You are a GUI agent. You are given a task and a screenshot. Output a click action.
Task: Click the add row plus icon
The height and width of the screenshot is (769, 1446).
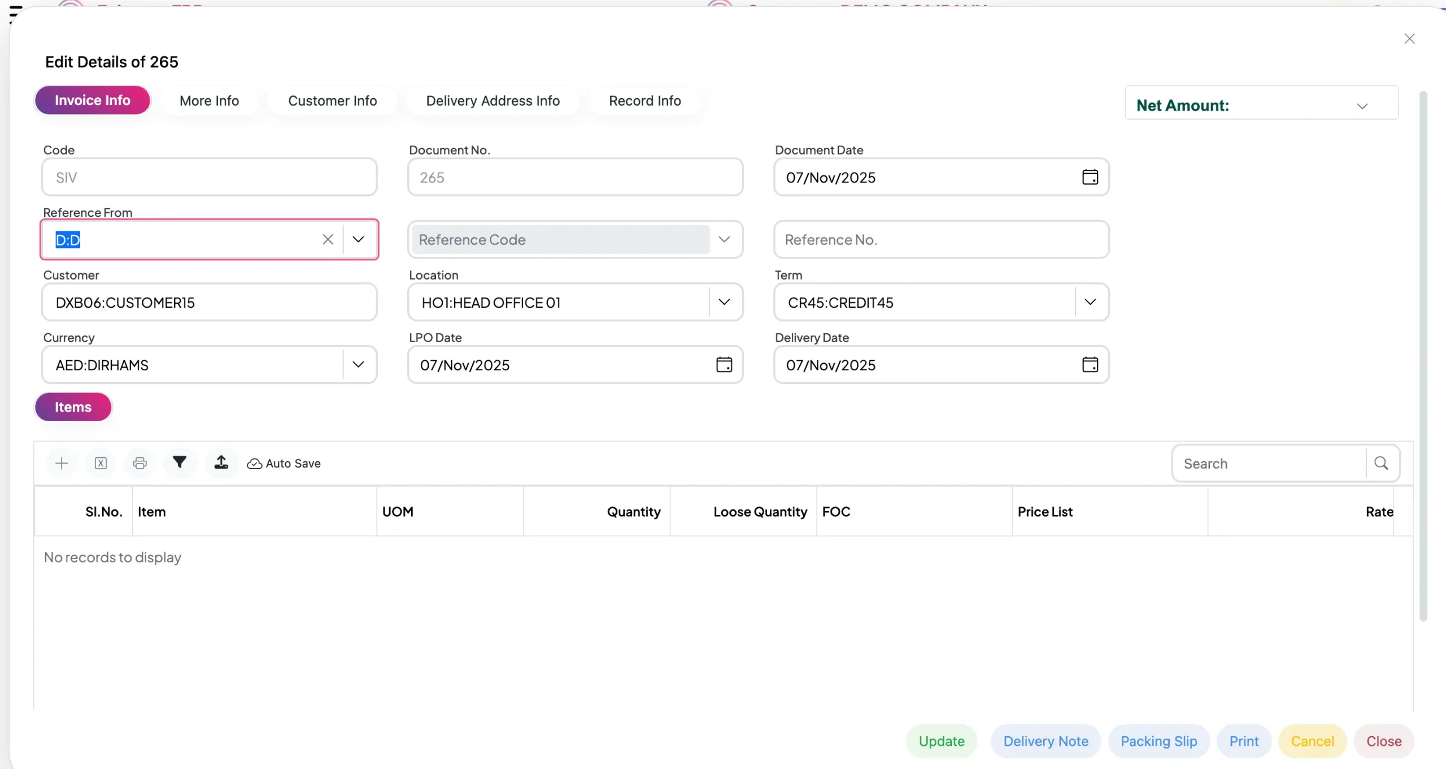coord(62,463)
